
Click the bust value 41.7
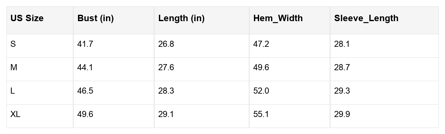point(85,44)
